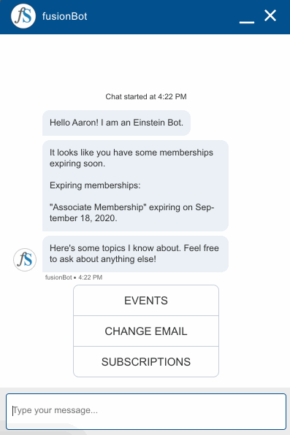Click the bot avatar beside the topics message
This screenshot has width=290, height=435.
[x=25, y=260]
